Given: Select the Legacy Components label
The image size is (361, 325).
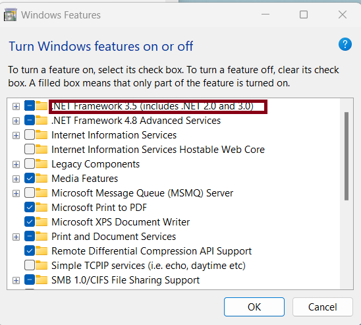Looking at the screenshot, I should [x=96, y=164].
